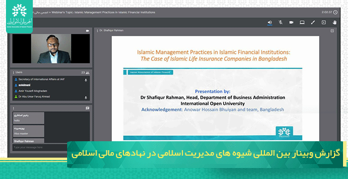
Task: Click the microphone icon for Dr Abu Umar Faruq Ahmad
Action: pos(86,97)
